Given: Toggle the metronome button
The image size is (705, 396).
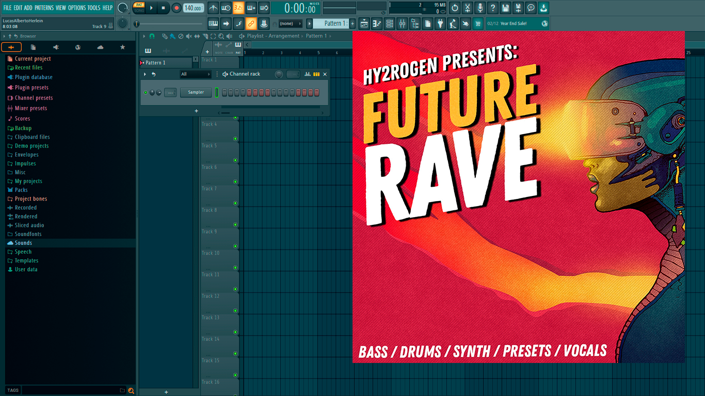Looking at the screenshot, I should (213, 8).
